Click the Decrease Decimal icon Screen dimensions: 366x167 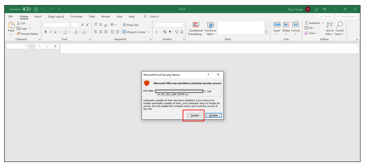click(181, 32)
